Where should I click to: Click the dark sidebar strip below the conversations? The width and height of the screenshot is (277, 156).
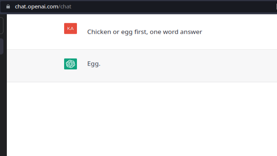(x=3, y=105)
